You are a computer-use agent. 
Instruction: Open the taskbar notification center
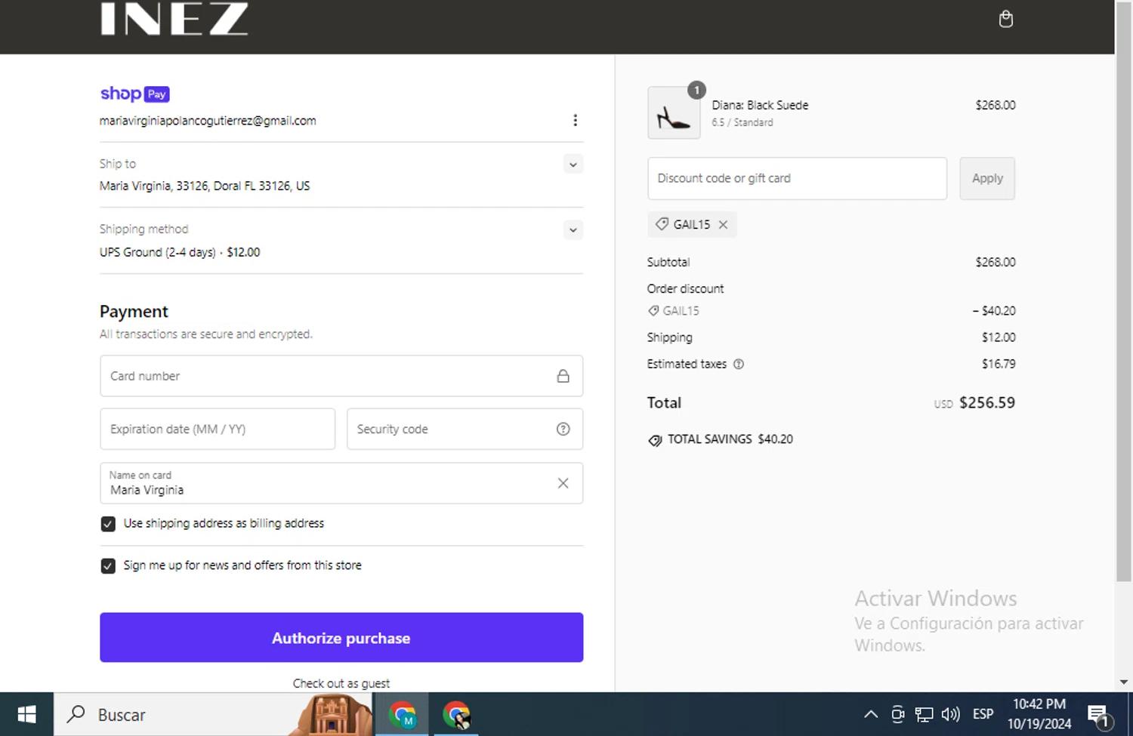(x=1097, y=714)
